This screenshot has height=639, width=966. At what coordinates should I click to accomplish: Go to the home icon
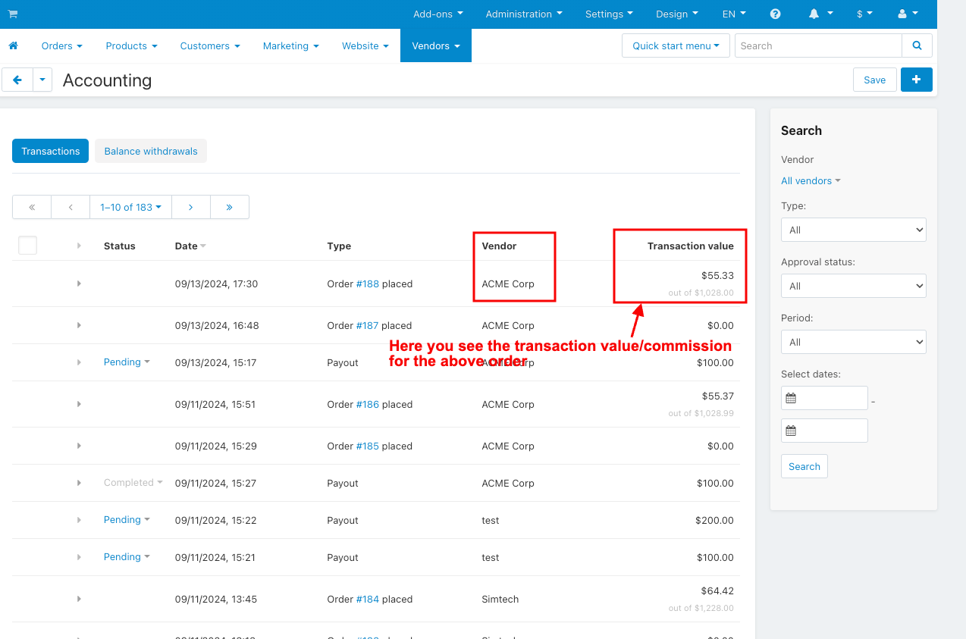pos(13,46)
